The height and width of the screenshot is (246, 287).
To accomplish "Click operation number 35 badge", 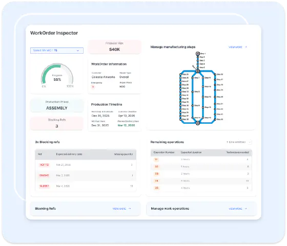I will point(157,188).
